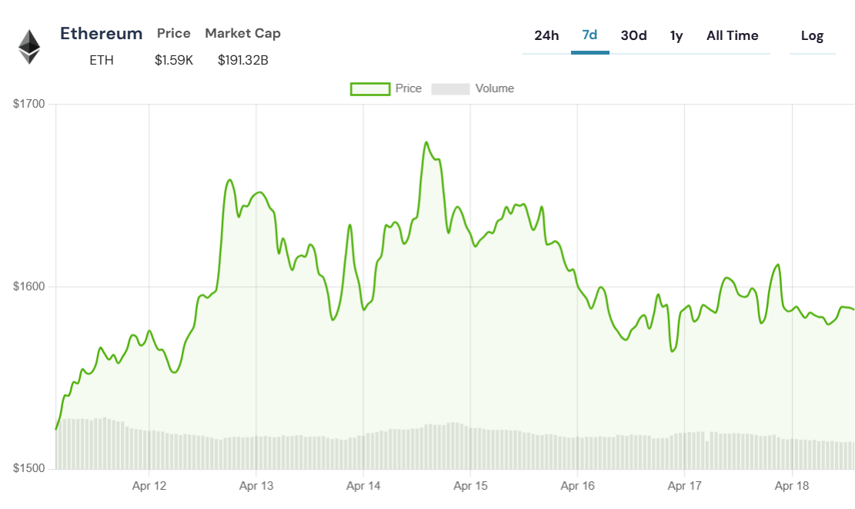Viewport: 855px width, 509px height.
Task: Select the 7d time range tab
Action: tap(590, 35)
